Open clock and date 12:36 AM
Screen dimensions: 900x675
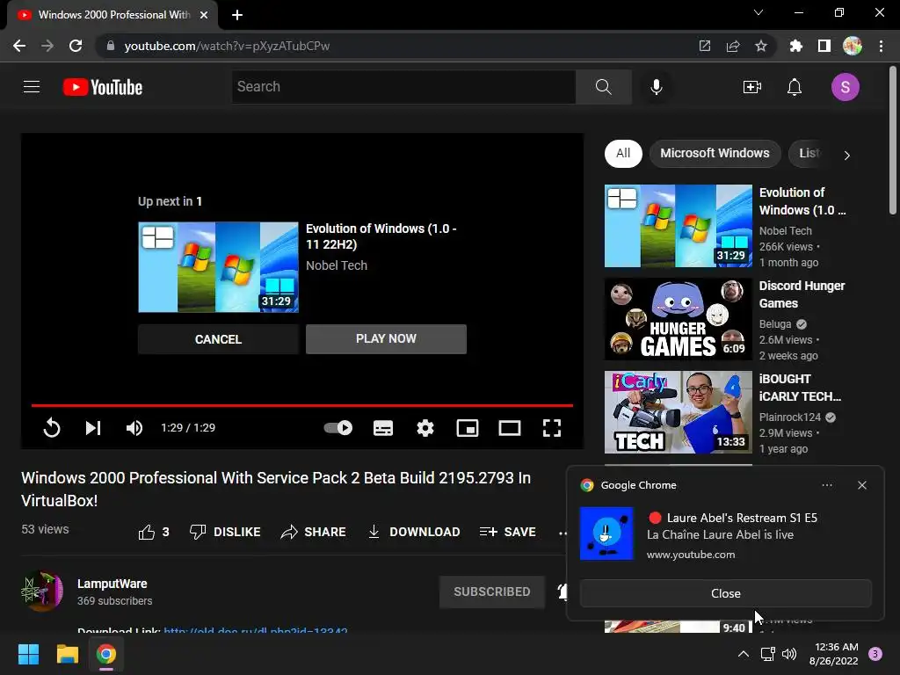point(833,654)
